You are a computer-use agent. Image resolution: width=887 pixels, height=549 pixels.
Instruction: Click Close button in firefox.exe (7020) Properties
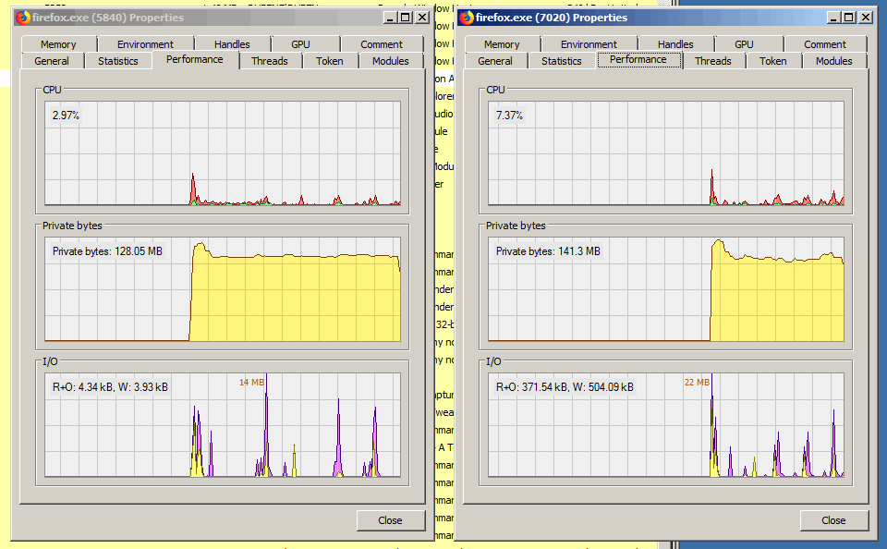pos(833,520)
